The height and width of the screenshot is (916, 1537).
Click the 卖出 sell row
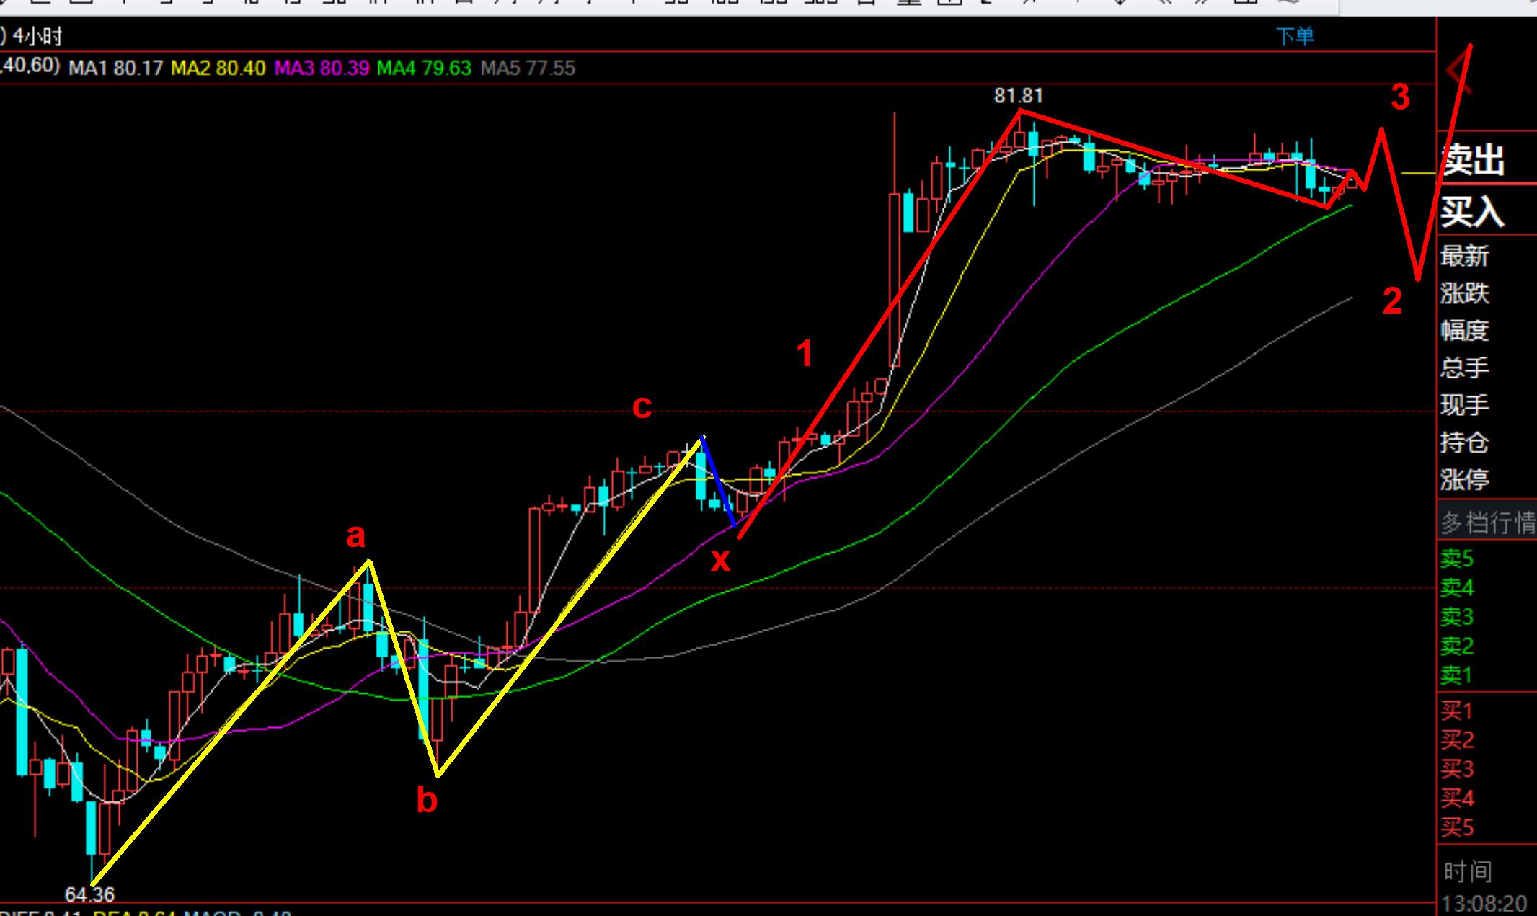click(1474, 160)
